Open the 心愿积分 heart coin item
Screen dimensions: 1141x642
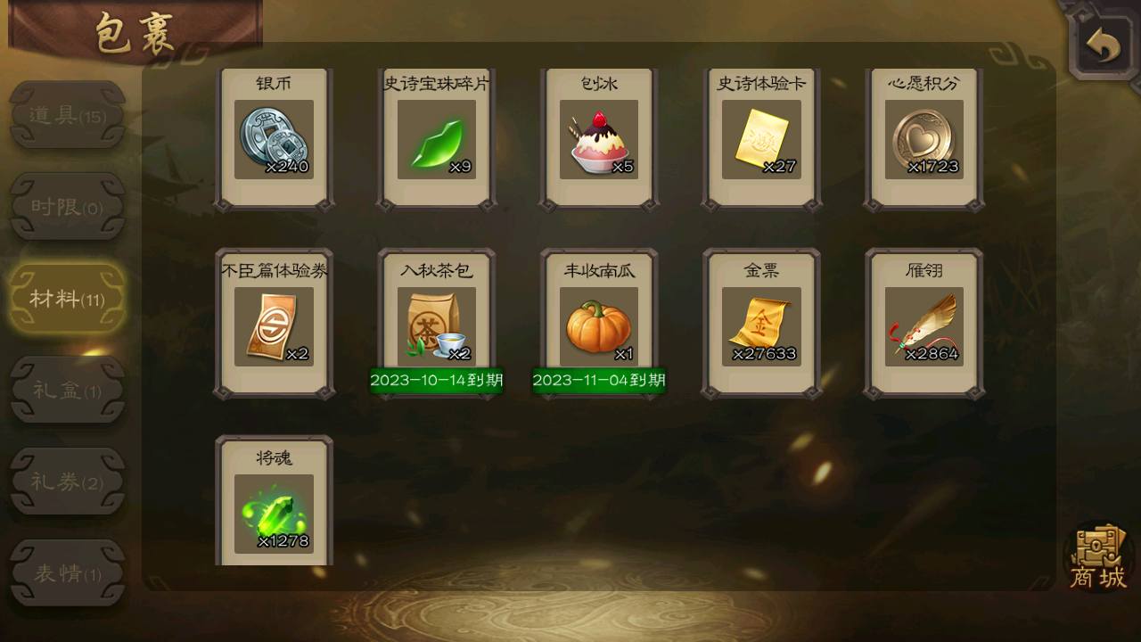click(924, 139)
